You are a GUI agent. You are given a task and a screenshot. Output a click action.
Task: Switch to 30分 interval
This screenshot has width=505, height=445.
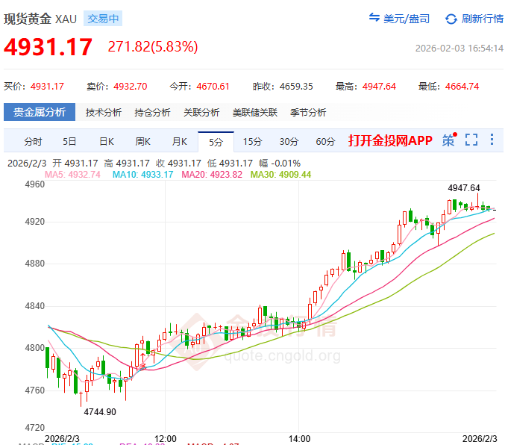(x=289, y=142)
